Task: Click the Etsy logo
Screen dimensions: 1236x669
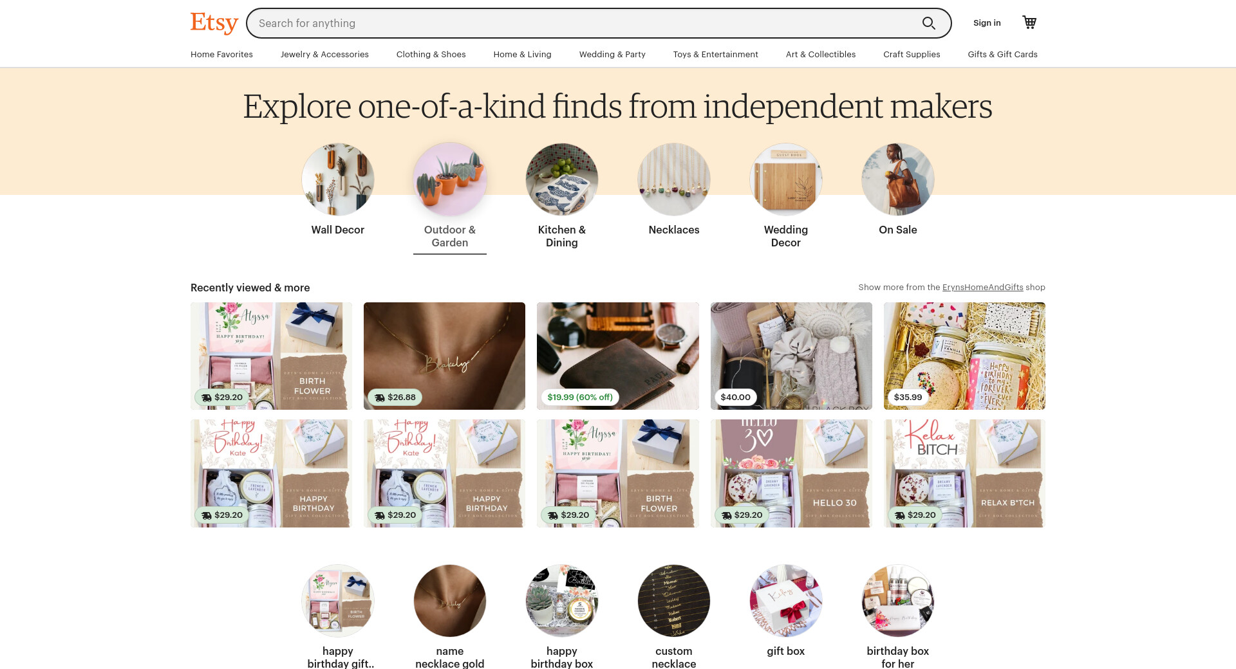Action: tap(214, 23)
